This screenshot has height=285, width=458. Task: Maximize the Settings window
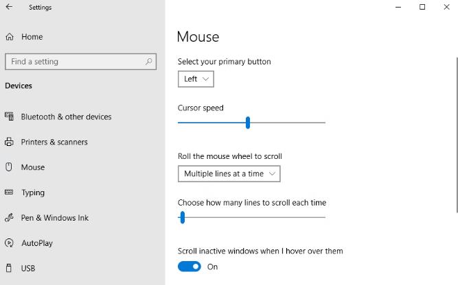point(422,8)
